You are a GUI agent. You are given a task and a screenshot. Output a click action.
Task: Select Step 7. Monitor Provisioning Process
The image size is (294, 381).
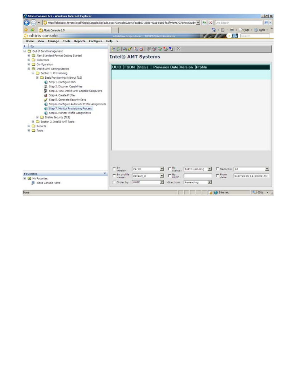[70, 109]
